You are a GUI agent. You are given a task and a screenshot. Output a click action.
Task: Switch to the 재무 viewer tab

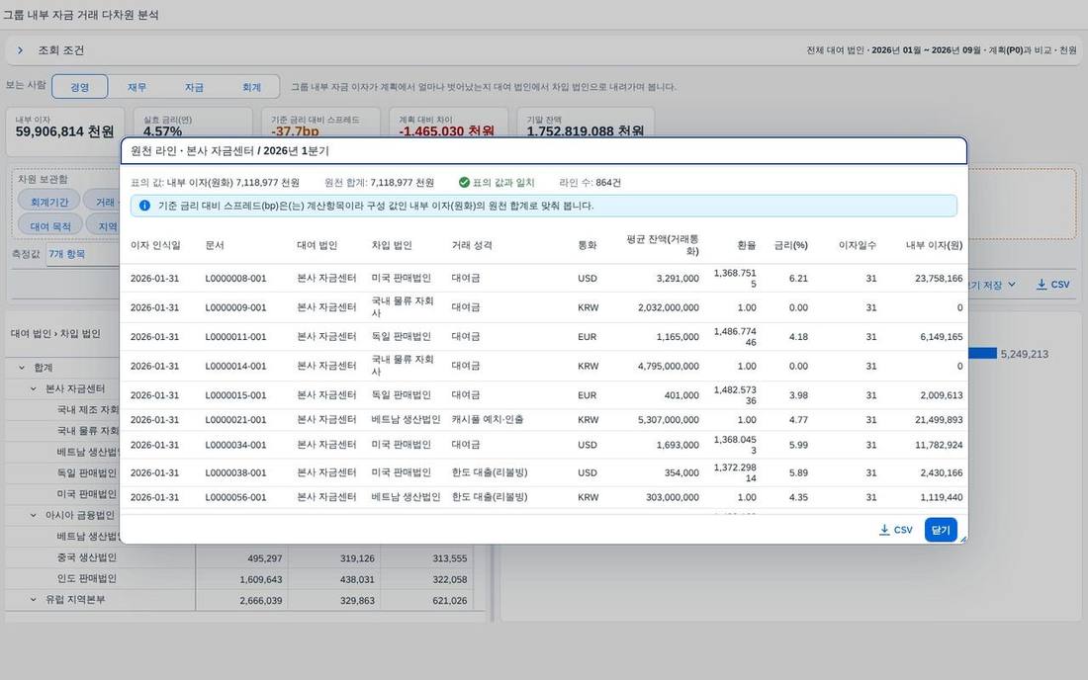[x=136, y=87]
